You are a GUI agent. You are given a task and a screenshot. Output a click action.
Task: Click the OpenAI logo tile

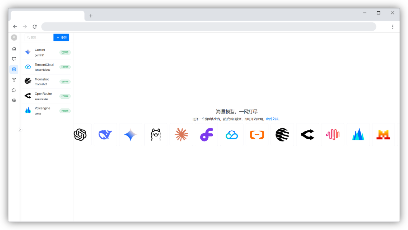[81, 134]
